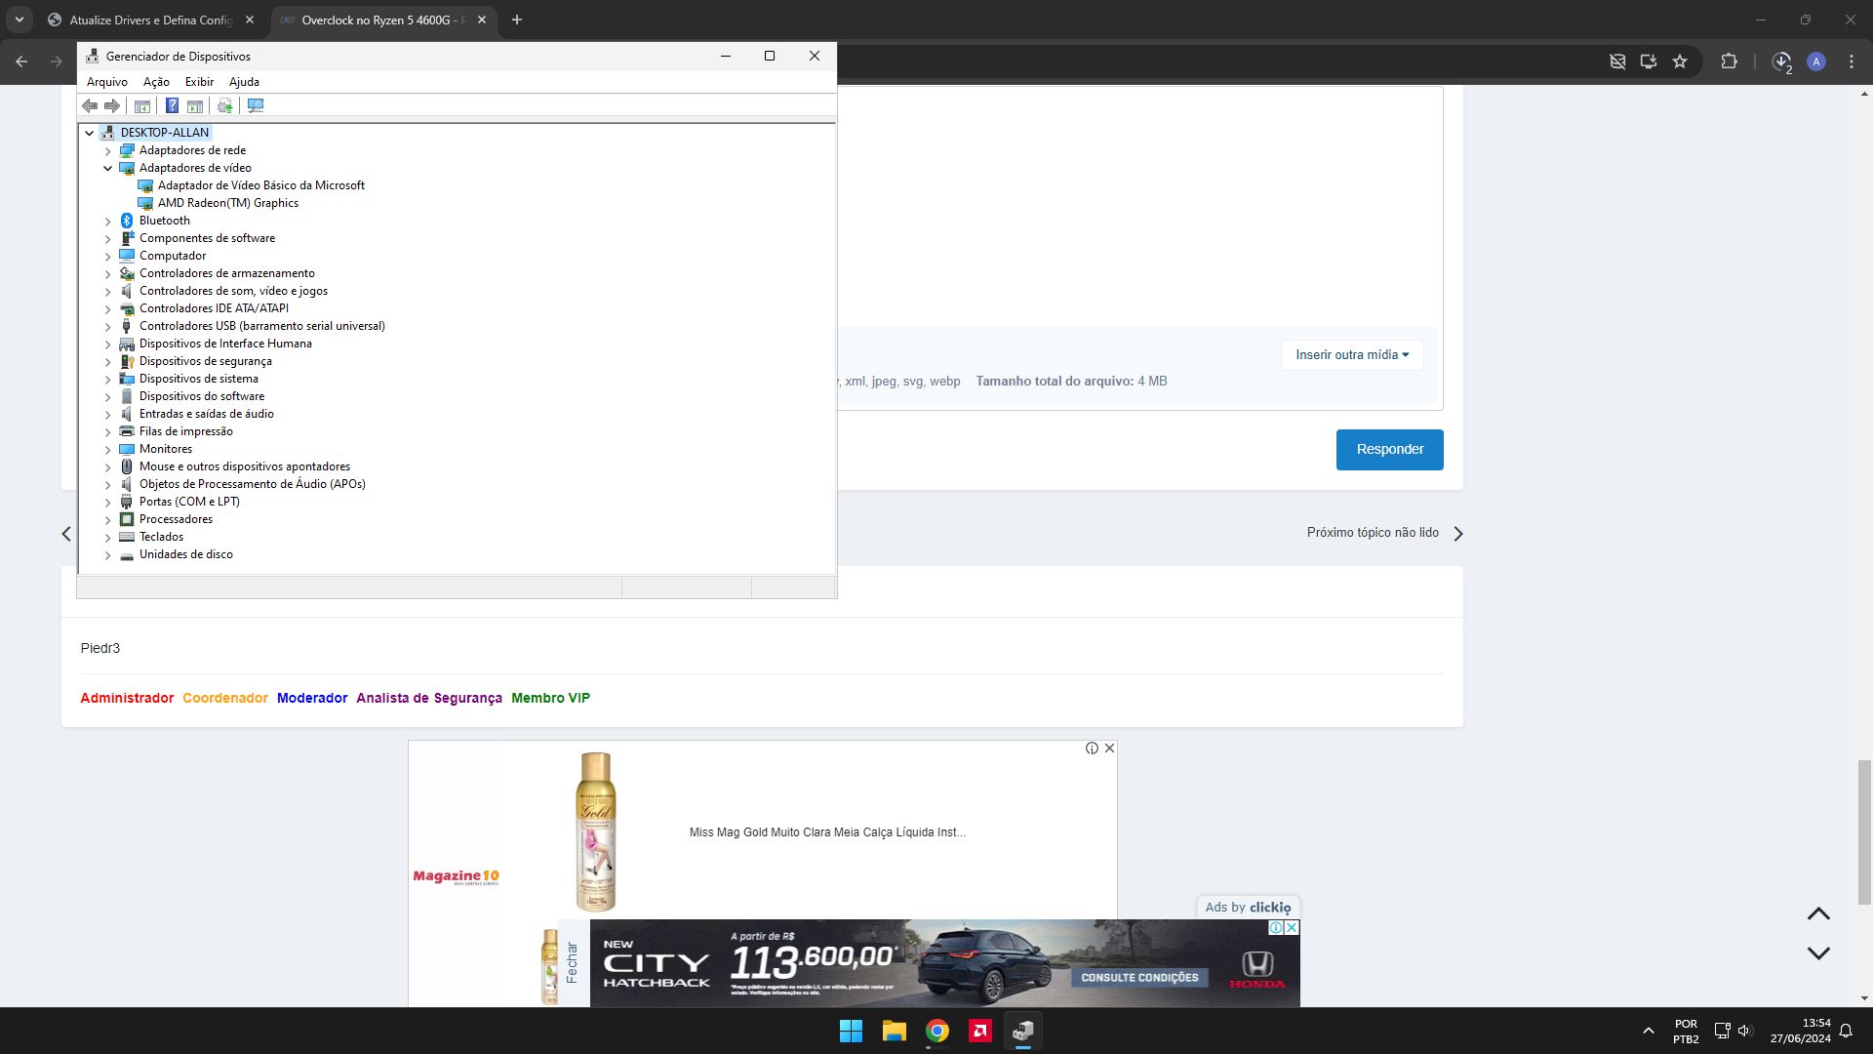Click the Forward arrow in Device Manager toolbar
The width and height of the screenshot is (1873, 1054).
tap(112, 105)
